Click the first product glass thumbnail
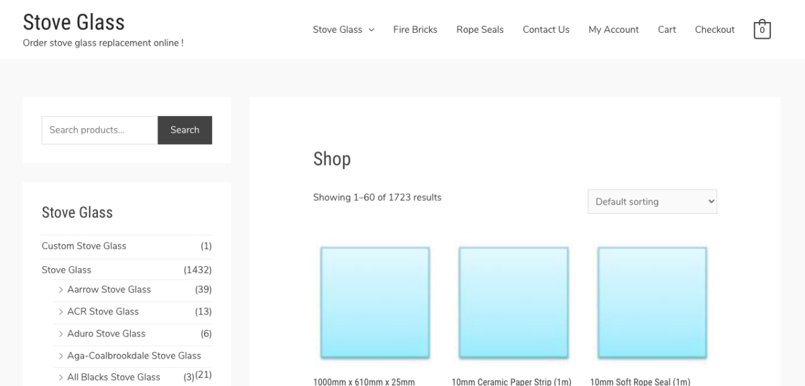Viewport: 805px width, 386px height. tap(374, 302)
